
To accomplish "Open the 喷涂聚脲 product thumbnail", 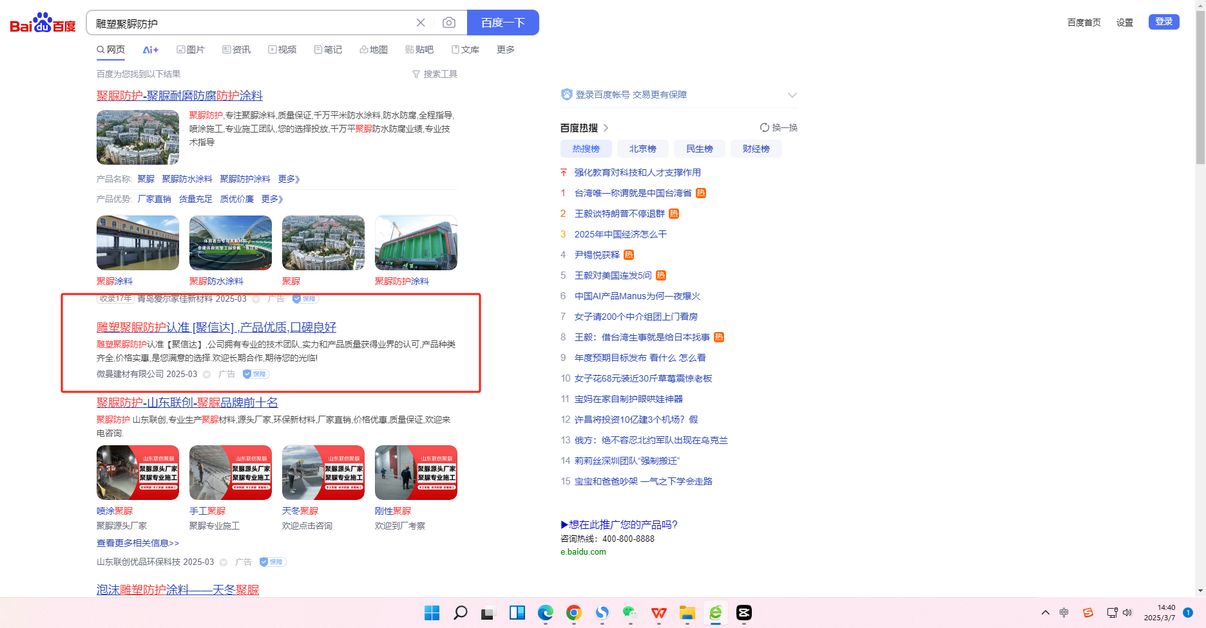I will click(138, 472).
